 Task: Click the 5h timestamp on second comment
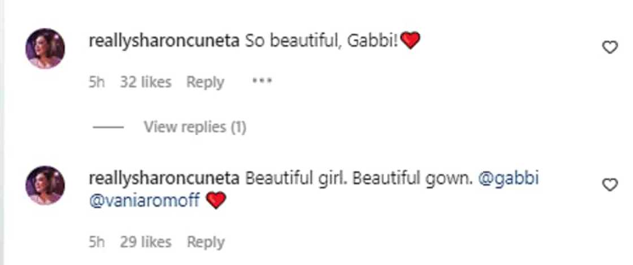pos(96,242)
